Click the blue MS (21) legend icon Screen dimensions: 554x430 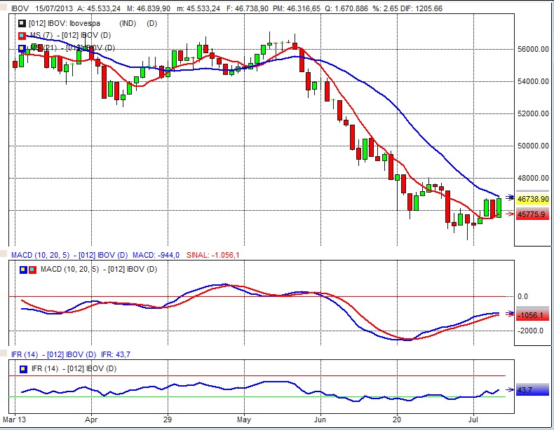(22, 48)
